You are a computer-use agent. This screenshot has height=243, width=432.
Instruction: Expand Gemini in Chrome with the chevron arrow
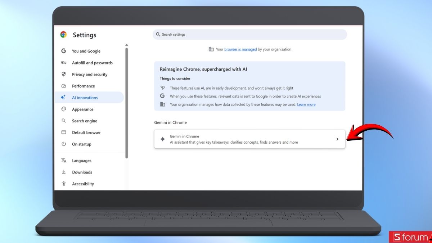coord(337,139)
